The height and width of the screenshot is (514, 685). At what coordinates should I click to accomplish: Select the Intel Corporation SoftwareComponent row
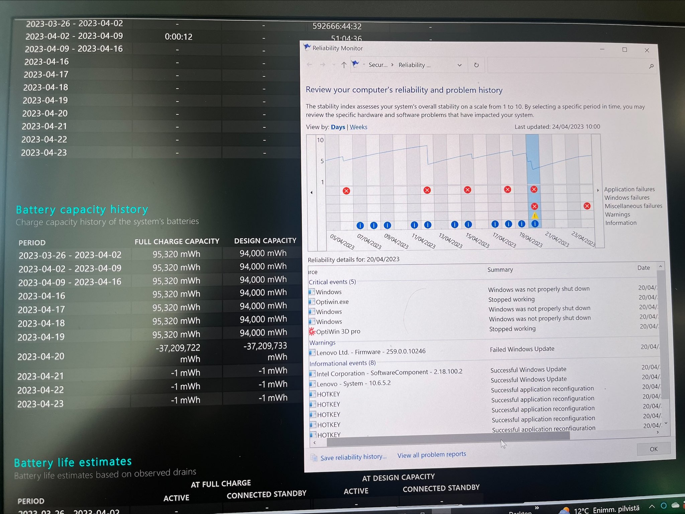[484, 371]
